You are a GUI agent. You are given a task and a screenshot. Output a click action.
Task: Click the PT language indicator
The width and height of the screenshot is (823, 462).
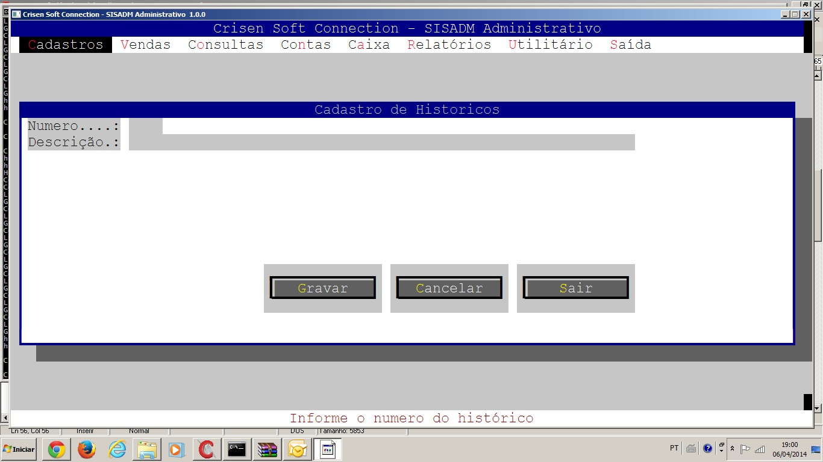pyautogui.click(x=674, y=448)
